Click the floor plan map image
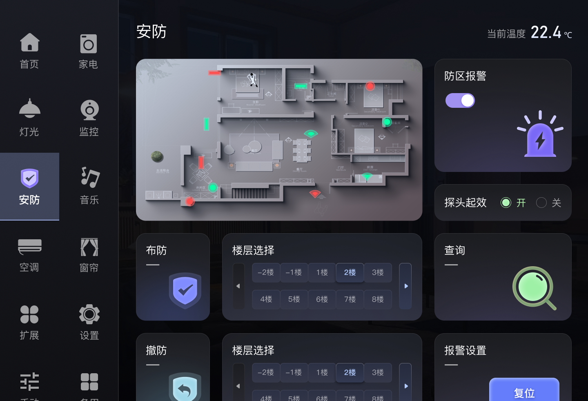The width and height of the screenshot is (588, 401). click(279, 140)
